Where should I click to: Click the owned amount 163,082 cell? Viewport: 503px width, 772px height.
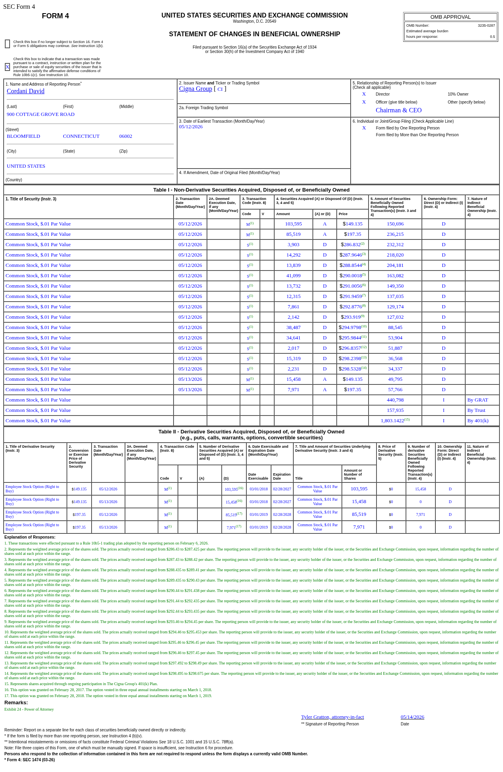coord(395,276)
